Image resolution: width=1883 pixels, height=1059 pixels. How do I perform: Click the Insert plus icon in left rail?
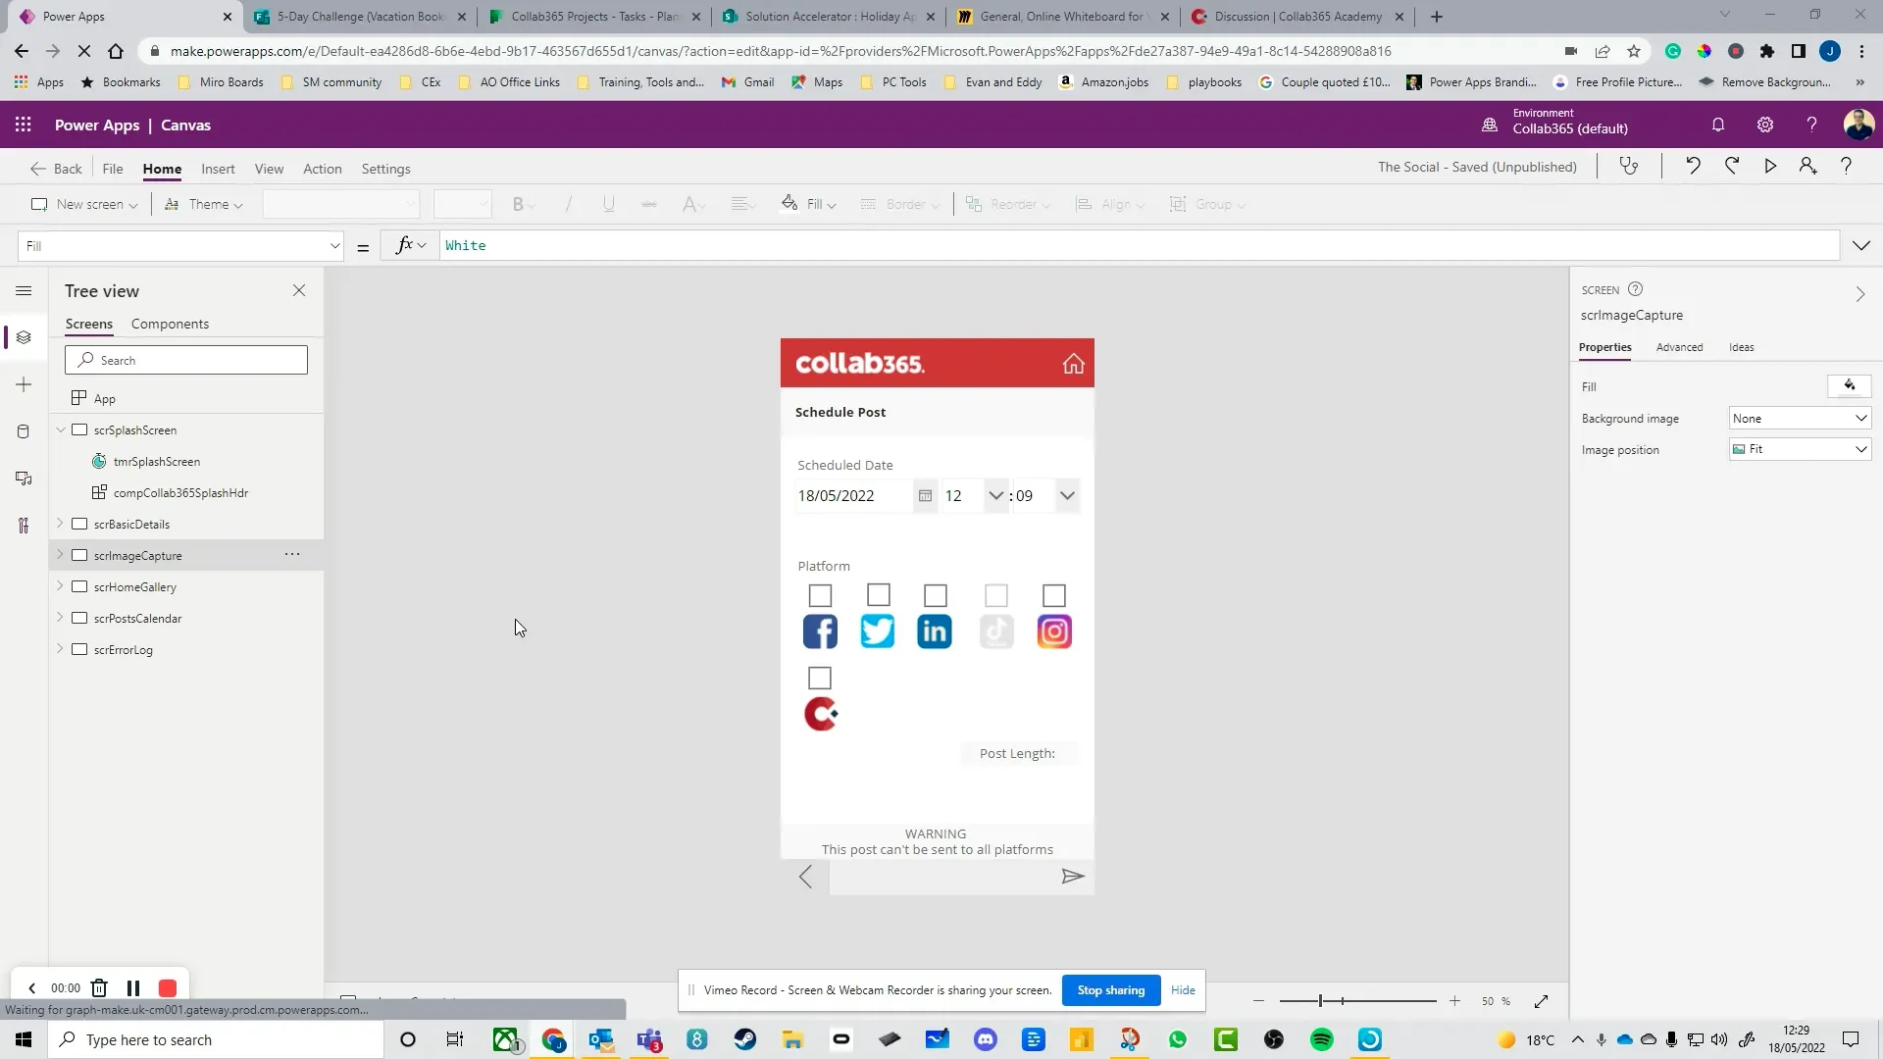click(x=24, y=384)
